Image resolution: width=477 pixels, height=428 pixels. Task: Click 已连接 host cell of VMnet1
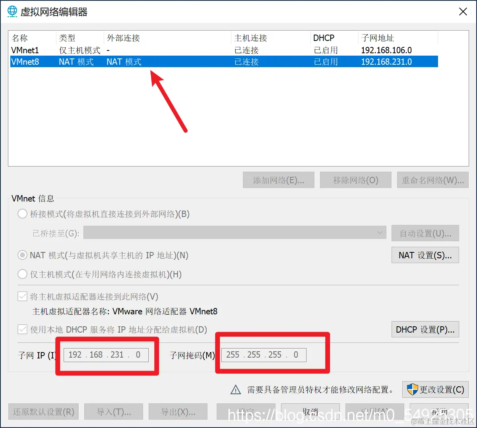click(246, 50)
